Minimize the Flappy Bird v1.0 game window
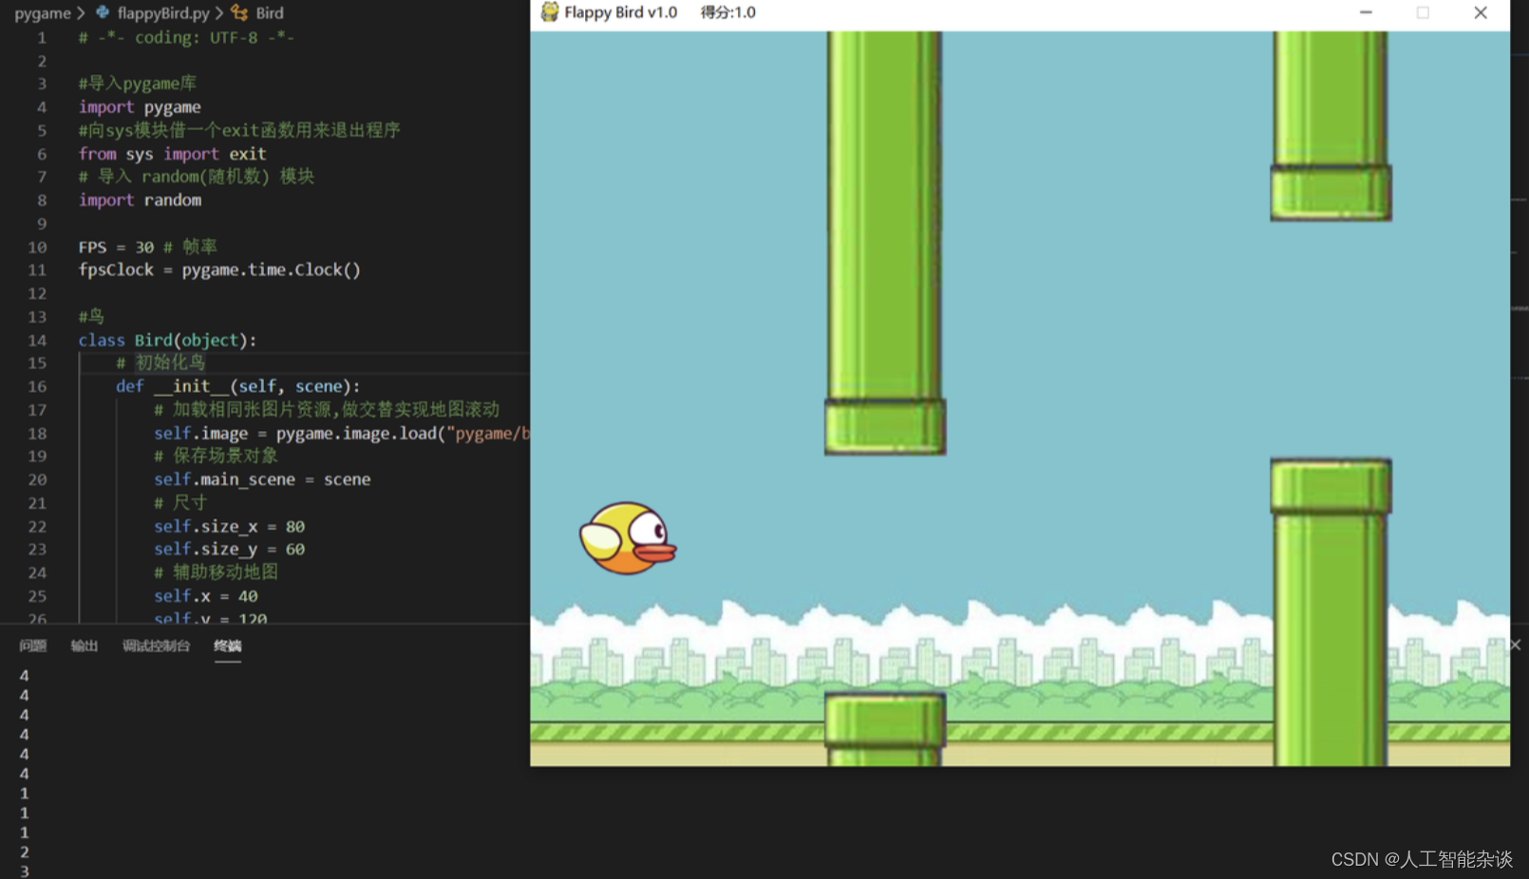 [x=1366, y=12]
